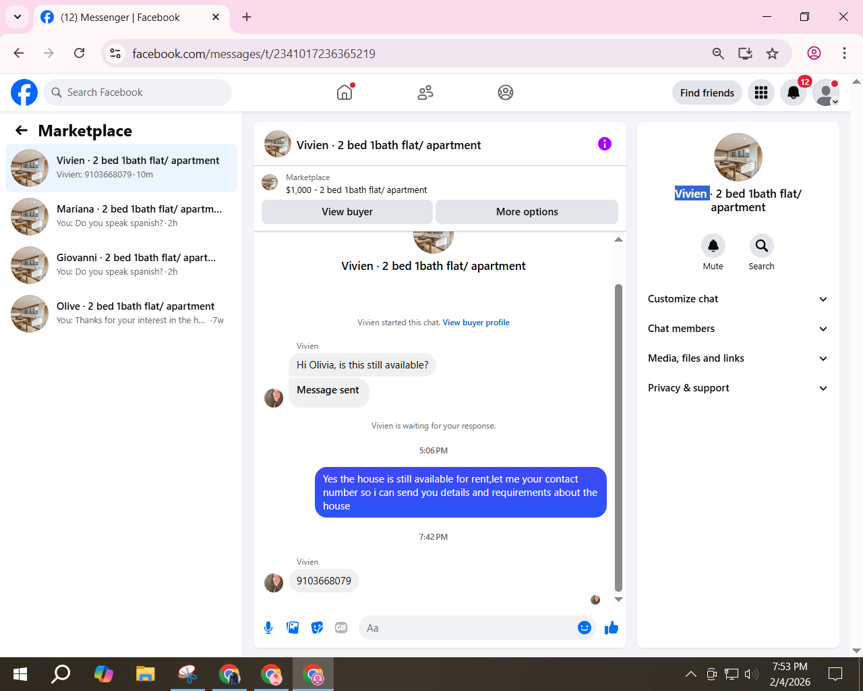Expand Privacy & support section

pos(738,388)
